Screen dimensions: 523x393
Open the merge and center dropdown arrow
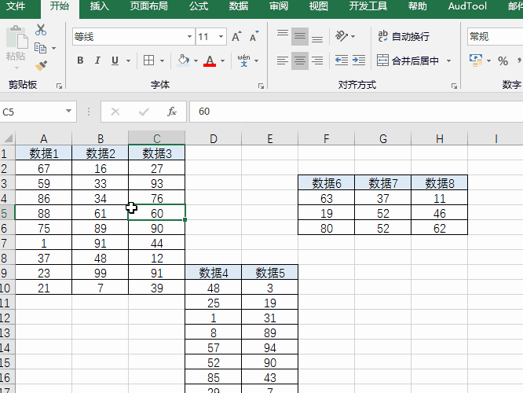(x=448, y=61)
